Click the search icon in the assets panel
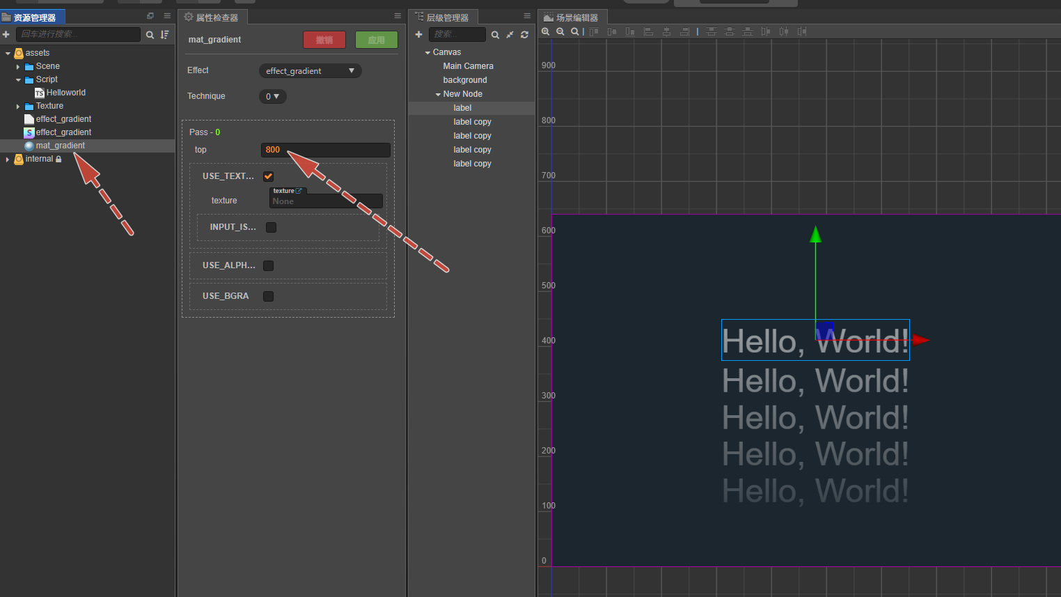 pyautogui.click(x=150, y=35)
